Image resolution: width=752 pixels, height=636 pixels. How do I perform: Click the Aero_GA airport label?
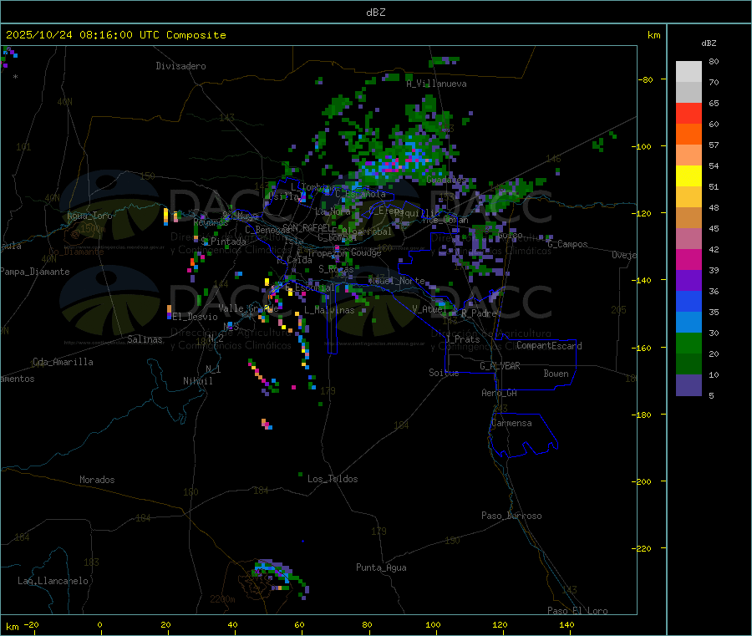coord(500,393)
